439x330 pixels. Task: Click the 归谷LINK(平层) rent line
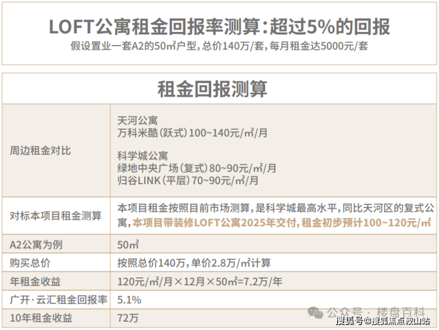[188, 181]
